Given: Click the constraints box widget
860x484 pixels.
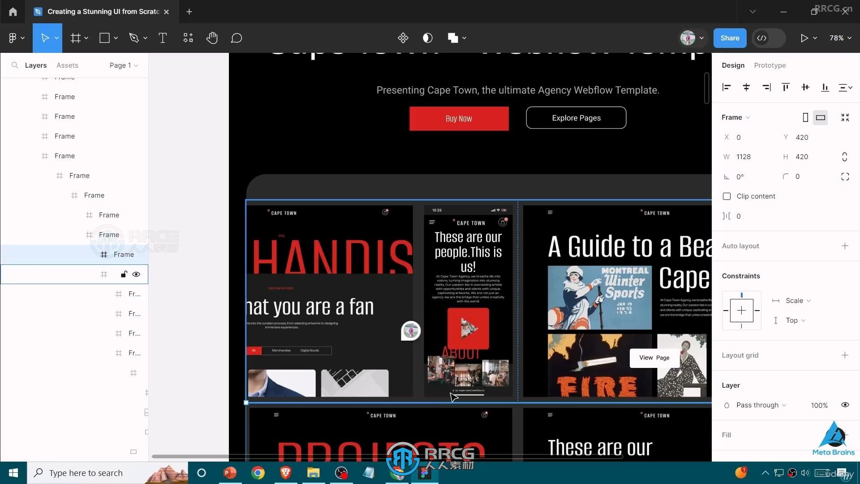Looking at the screenshot, I should coord(742,311).
